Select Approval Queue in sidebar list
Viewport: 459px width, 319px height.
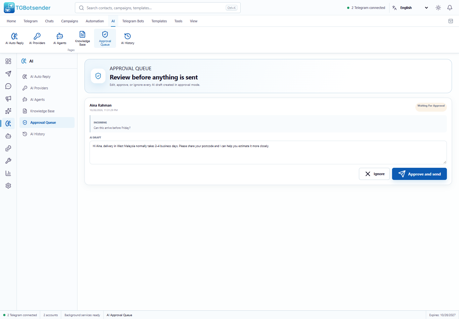(x=47, y=122)
